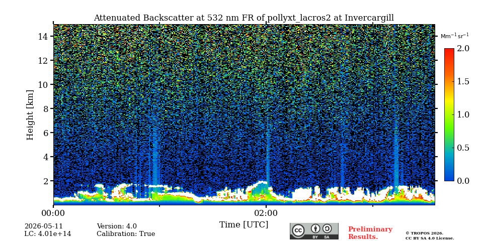Click the 'Version: 4.0' text
The width and height of the screenshot is (483, 241).
[117, 226]
